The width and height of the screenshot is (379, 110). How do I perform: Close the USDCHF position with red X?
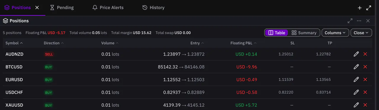click(x=365, y=92)
